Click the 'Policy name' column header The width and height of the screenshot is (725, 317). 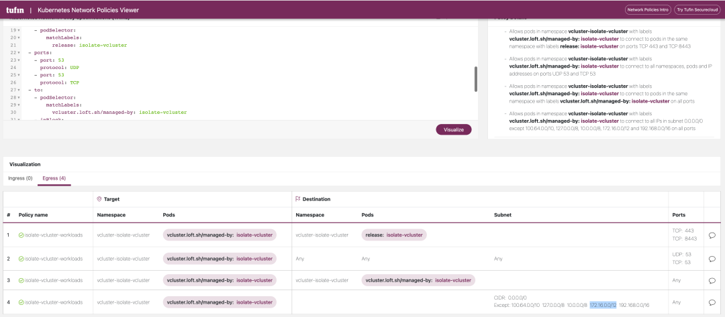(33, 215)
